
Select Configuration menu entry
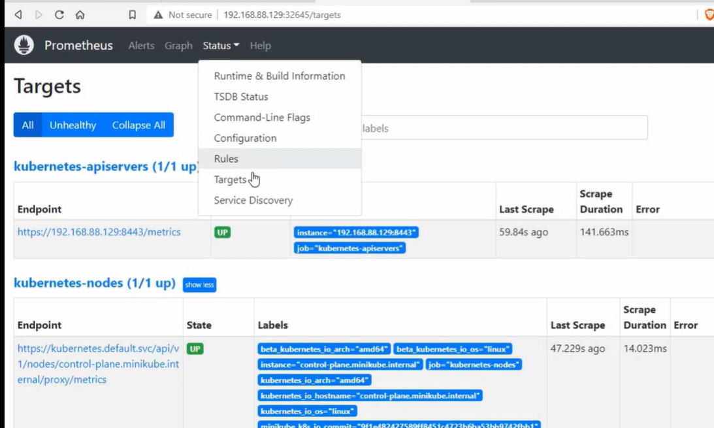coord(280,138)
